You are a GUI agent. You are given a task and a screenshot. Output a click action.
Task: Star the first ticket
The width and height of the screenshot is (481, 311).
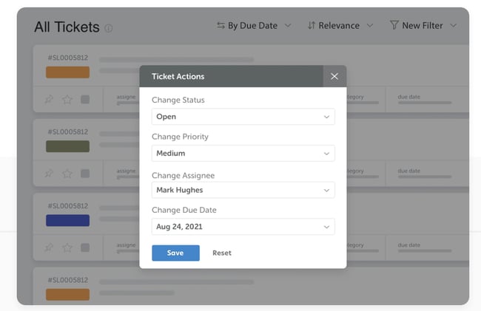click(x=67, y=100)
